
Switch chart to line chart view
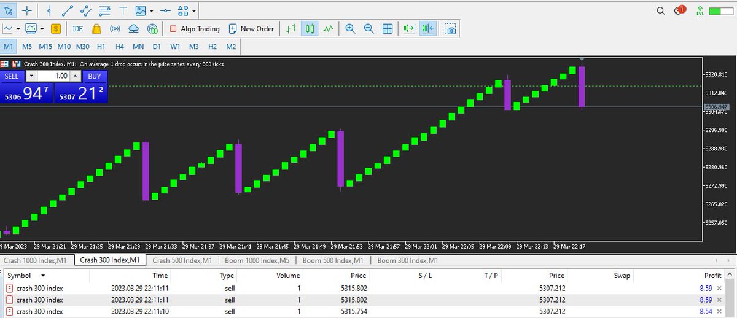tap(329, 28)
